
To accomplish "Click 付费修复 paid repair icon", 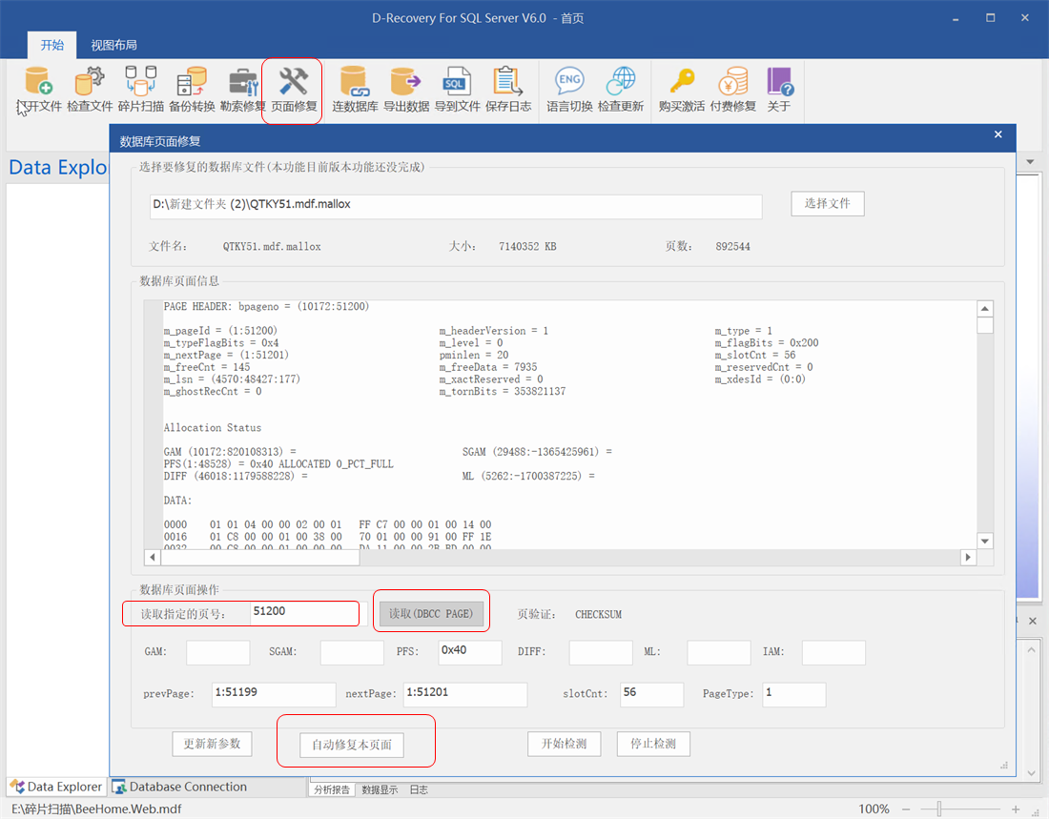I will coord(732,90).
